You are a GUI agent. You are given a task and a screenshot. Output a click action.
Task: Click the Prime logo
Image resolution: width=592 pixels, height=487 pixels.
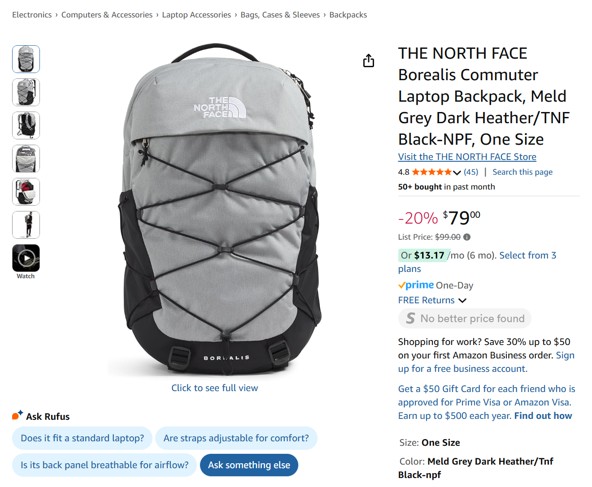416,285
